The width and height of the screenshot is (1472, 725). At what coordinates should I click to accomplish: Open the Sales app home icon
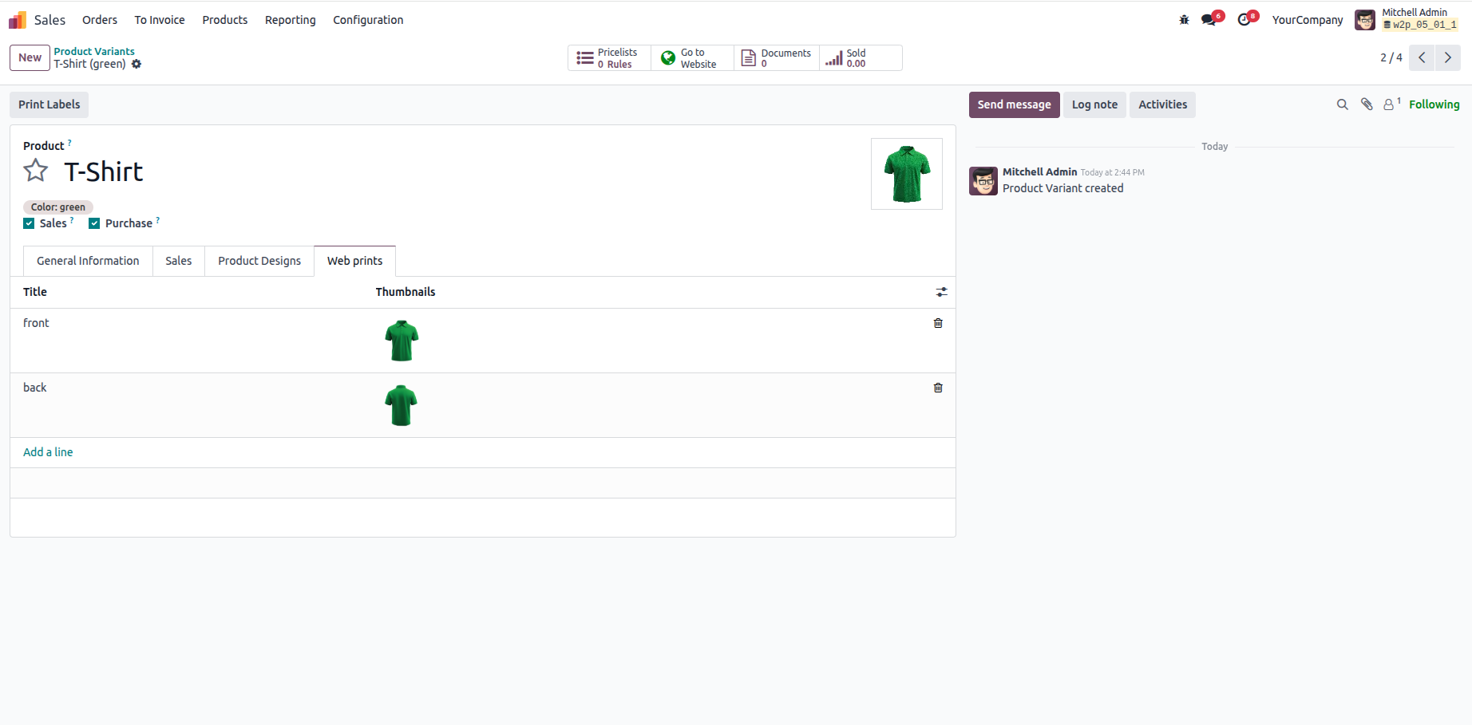[18, 20]
